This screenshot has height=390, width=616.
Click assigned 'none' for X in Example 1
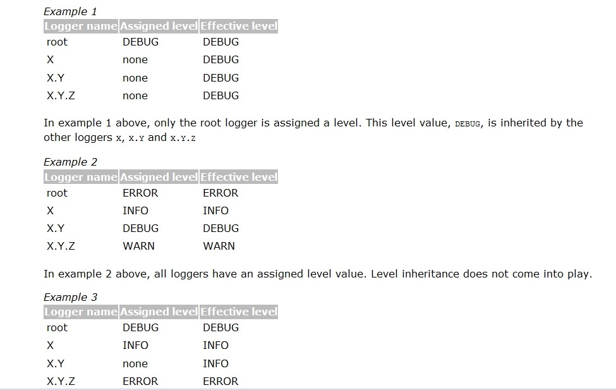[x=135, y=60]
